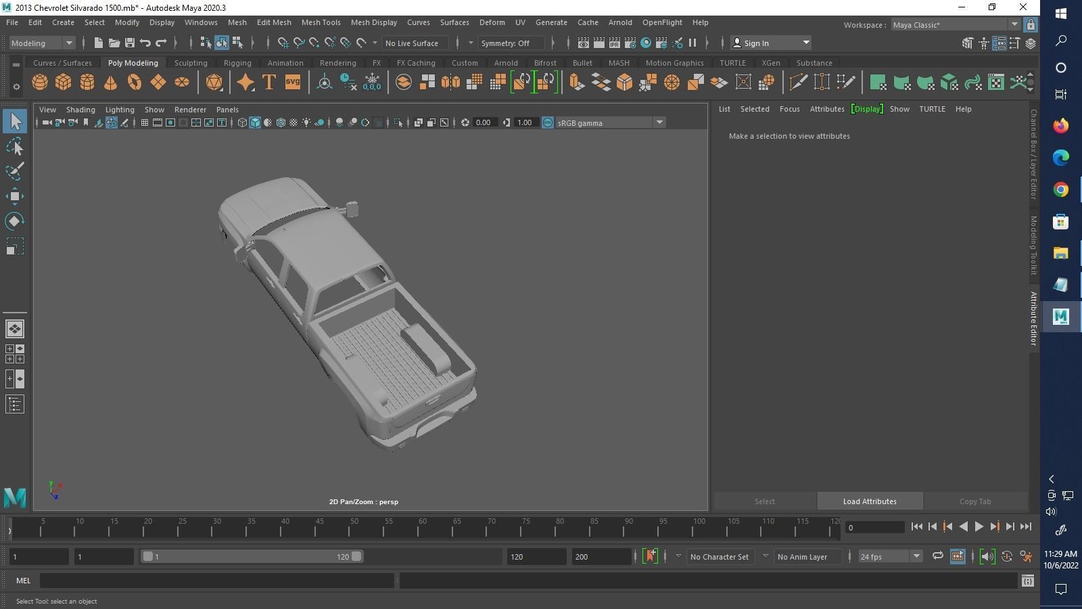This screenshot has width=1082, height=609.
Task: Select the Paint Selection tool
Action: pyautogui.click(x=15, y=171)
